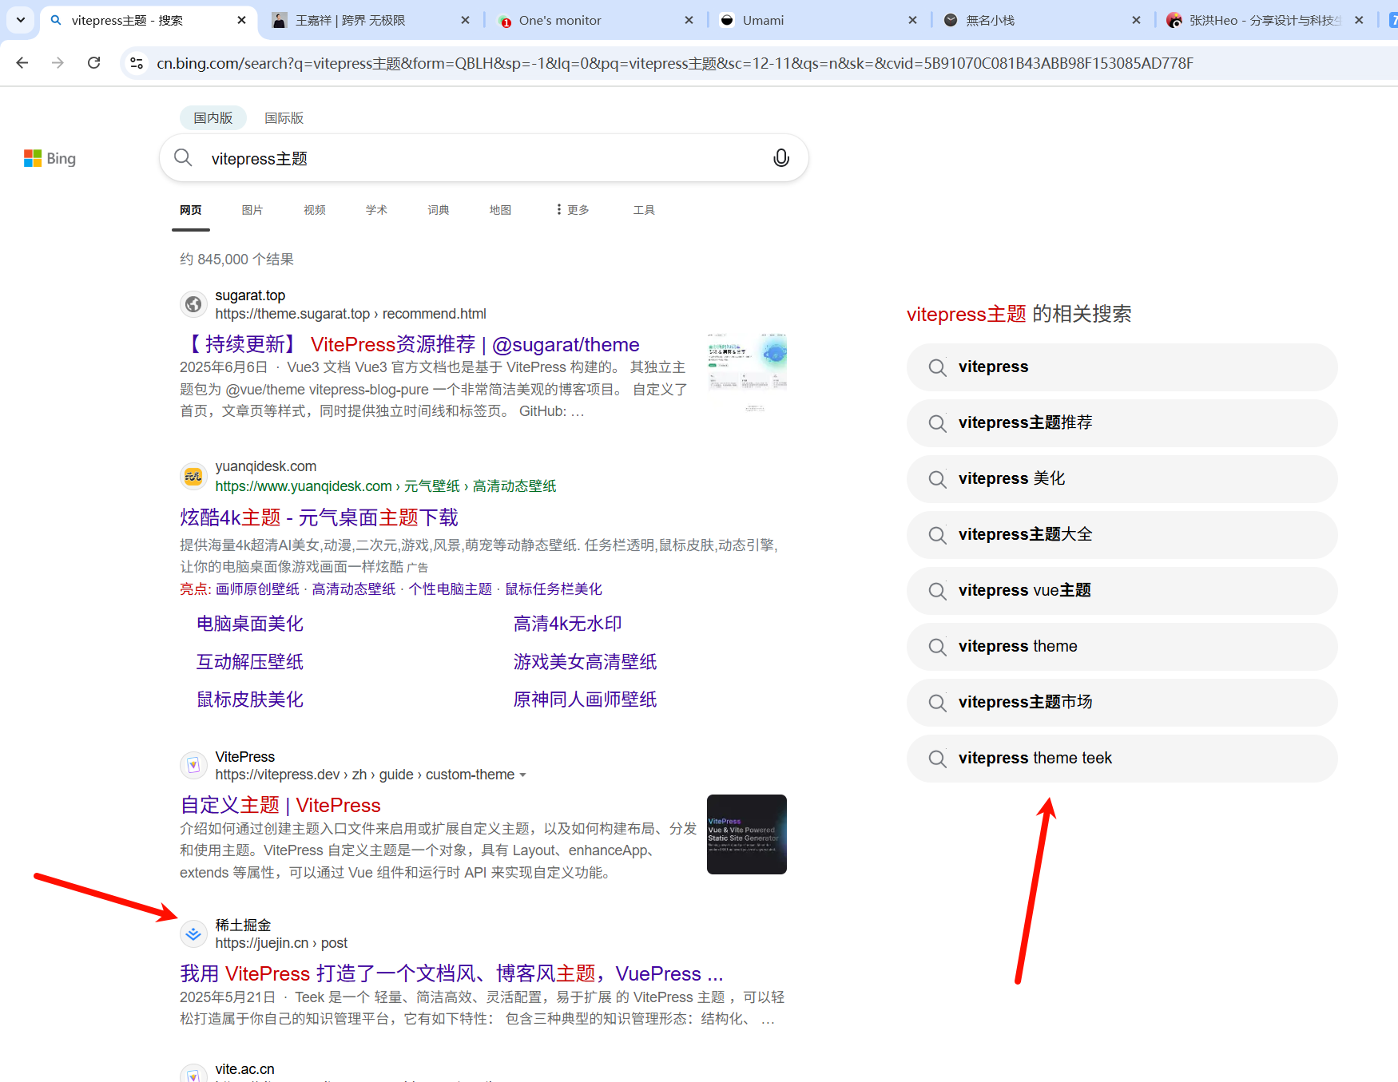Open the 画师原创壁纸 highlight link
The height and width of the screenshot is (1082, 1398).
(257, 589)
